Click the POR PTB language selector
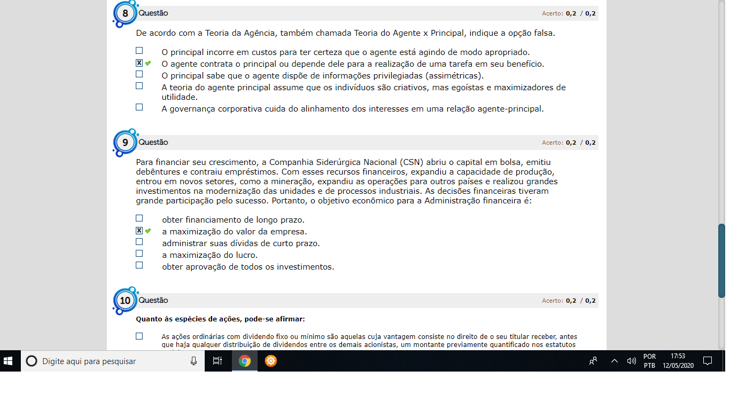730x410 pixels. tap(649, 361)
